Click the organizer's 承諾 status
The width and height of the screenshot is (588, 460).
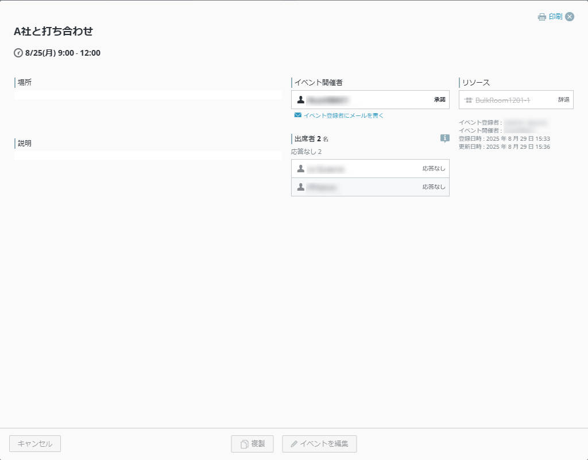coord(439,100)
